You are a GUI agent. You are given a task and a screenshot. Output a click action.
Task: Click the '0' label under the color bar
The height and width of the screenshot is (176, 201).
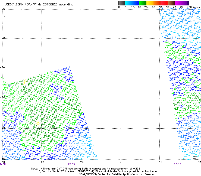[x=119, y=7]
